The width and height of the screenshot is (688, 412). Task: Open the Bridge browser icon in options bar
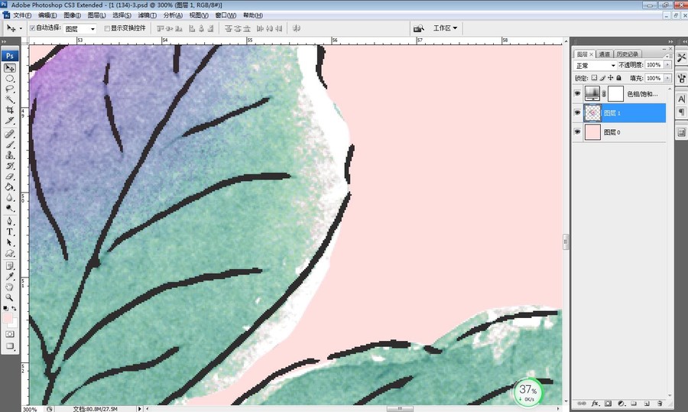[x=419, y=28]
